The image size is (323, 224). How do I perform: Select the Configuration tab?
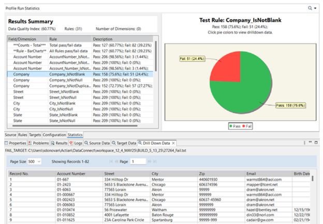point(54,135)
